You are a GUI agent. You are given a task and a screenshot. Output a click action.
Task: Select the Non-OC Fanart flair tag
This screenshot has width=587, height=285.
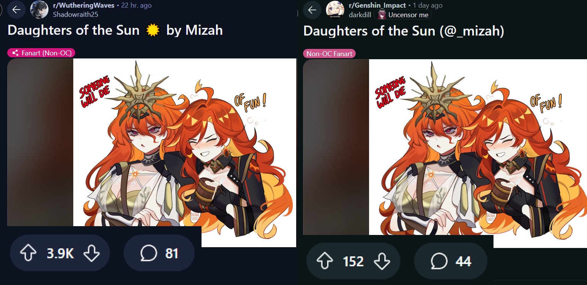pos(329,54)
